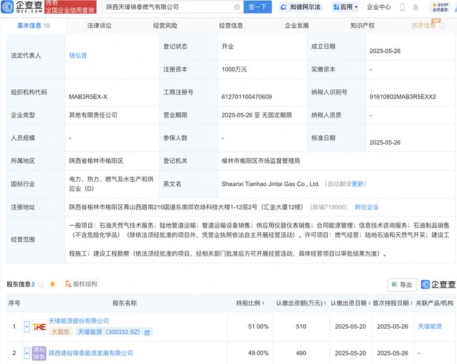Select region 陕西省榆林市榆阳区
Image resolution: width=457 pixels, height=364 pixels.
click(x=96, y=161)
